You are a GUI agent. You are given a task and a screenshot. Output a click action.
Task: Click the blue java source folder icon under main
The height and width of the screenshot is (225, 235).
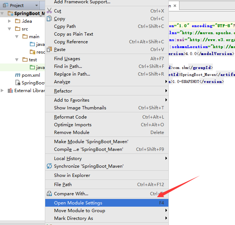pos(32,44)
